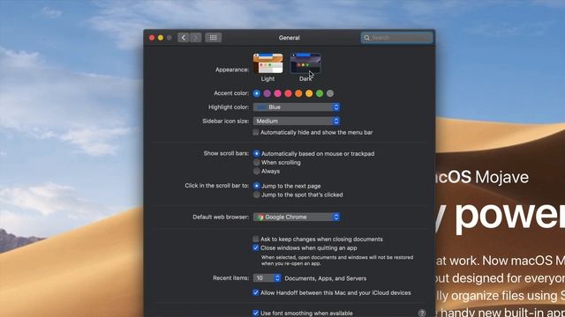Screen dimensions: 565x317
Task: Select Jump to the next page
Action: click(257, 186)
